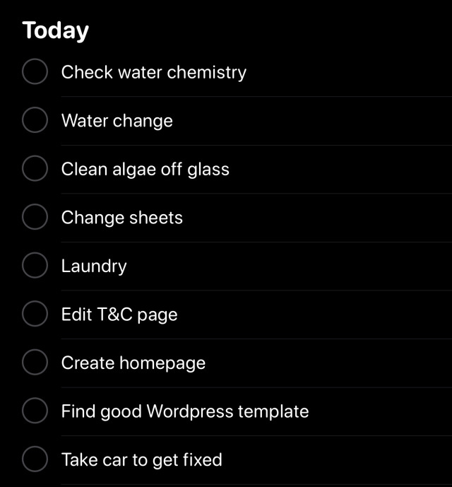452x487 pixels.
Task: Complete "Find good Wordpress template" checkbox
Action: pos(35,411)
